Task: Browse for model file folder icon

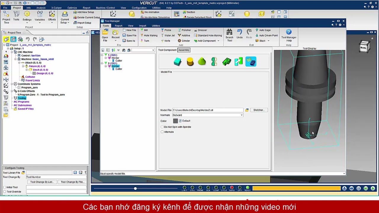Action: point(247,110)
